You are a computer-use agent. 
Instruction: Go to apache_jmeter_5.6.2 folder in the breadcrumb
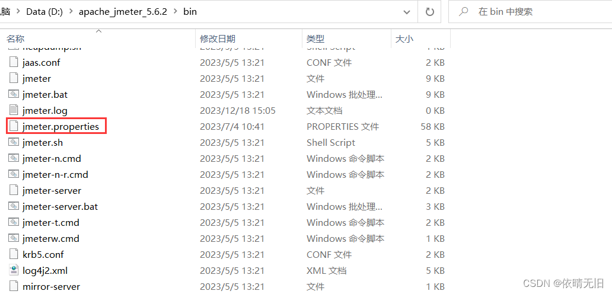click(x=123, y=12)
